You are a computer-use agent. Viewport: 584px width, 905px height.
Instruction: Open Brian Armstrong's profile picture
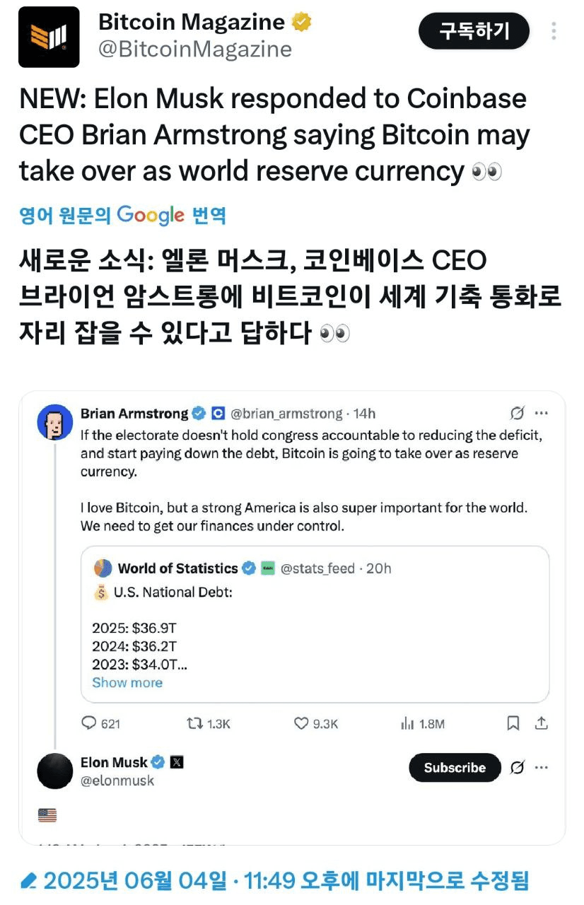[54, 423]
